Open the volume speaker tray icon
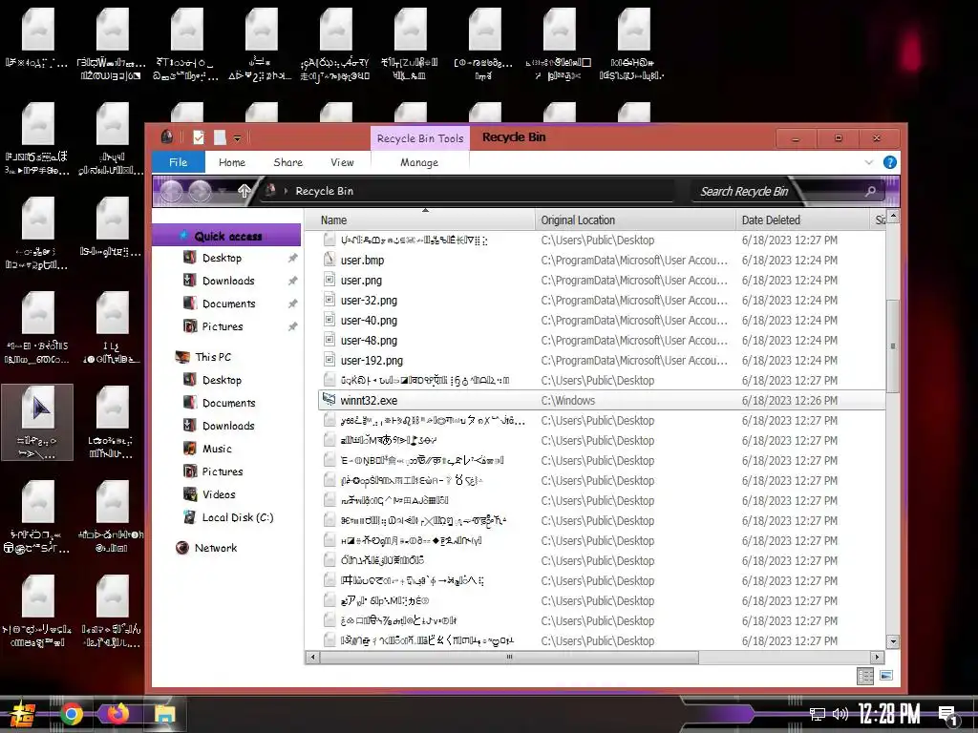 (x=840, y=714)
